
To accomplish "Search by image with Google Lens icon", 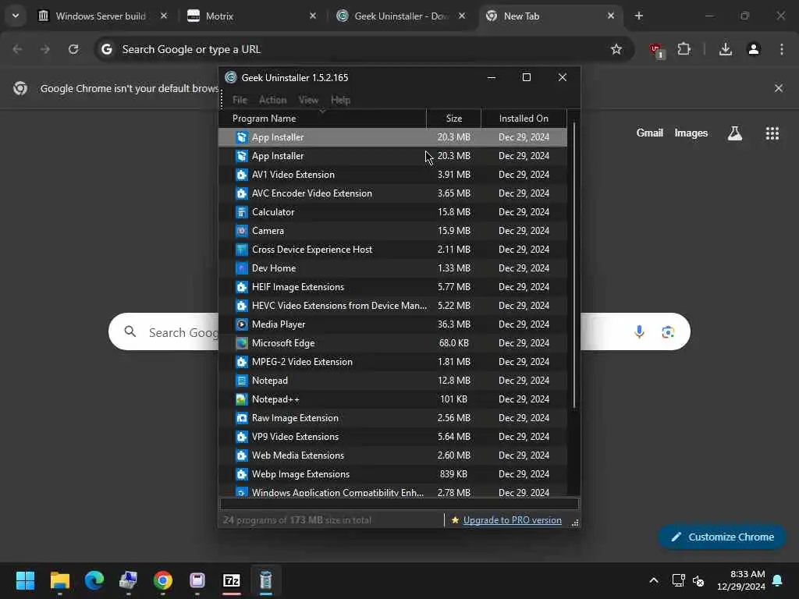I will click(668, 332).
